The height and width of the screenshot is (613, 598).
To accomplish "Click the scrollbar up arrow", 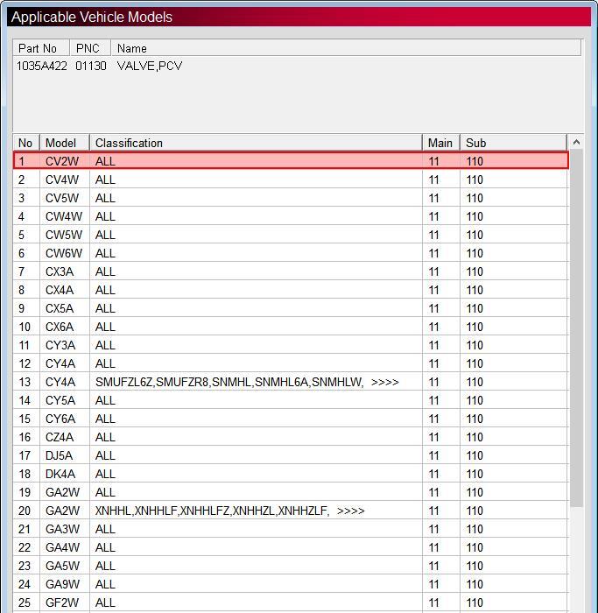I will click(x=576, y=142).
